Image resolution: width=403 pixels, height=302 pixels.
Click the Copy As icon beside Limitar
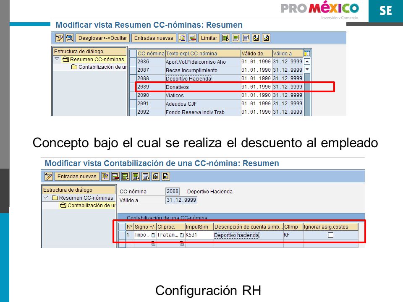point(182,38)
